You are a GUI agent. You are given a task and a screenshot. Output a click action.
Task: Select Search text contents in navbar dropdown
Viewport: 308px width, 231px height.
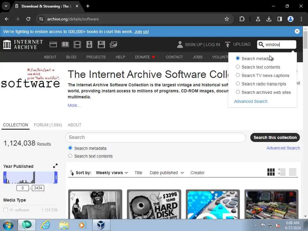[x=238, y=67]
